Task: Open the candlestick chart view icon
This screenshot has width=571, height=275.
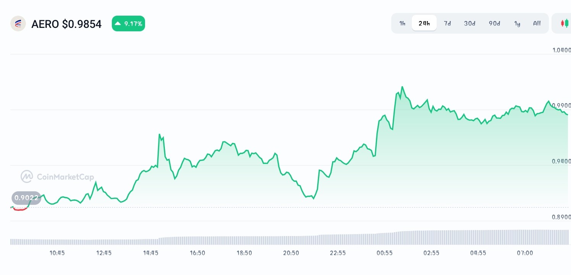Action: click(x=564, y=23)
